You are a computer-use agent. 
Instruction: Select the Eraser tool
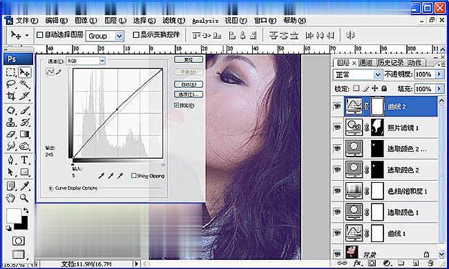[x=11, y=134]
